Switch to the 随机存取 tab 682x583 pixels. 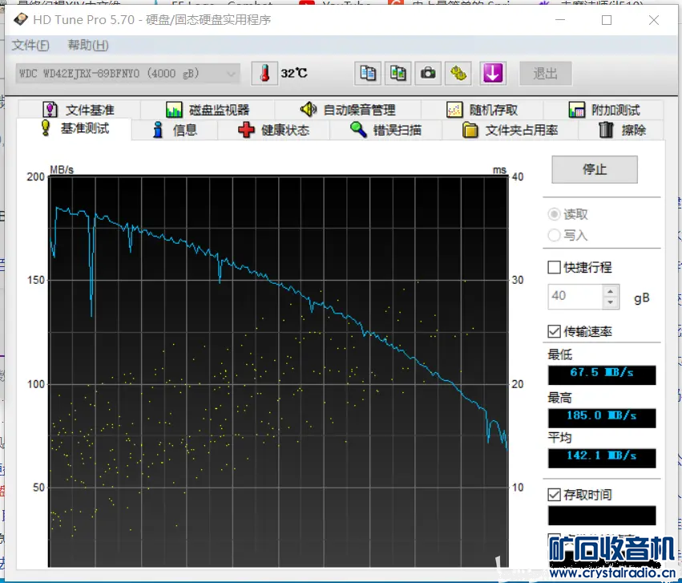[482, 110]
